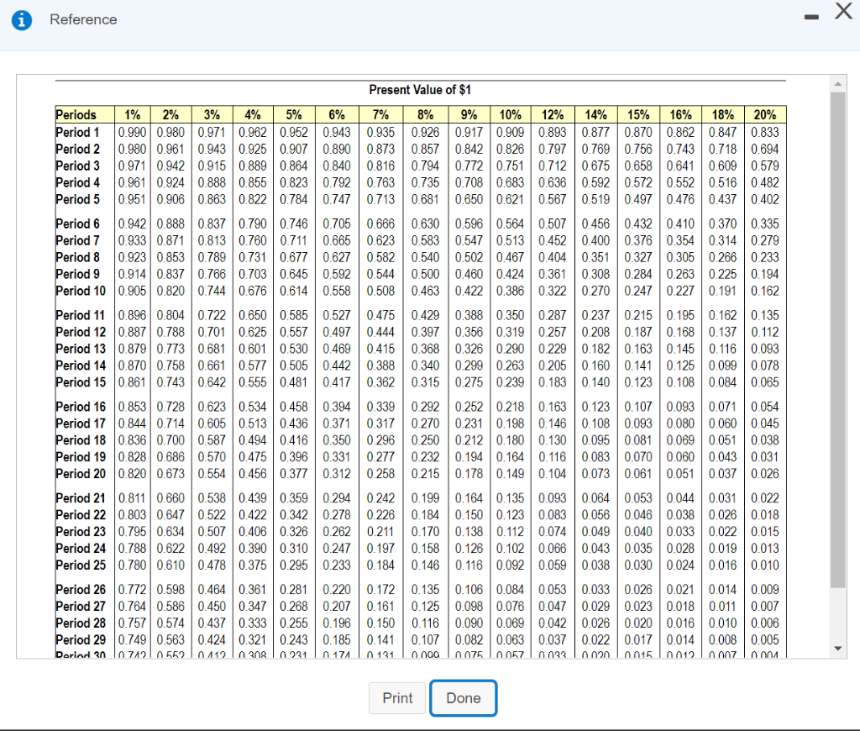The width and height of the screenshot is (860, 731).
Task: Click value 0.522 for Period 22 at 3%
Action: point(212,515)
